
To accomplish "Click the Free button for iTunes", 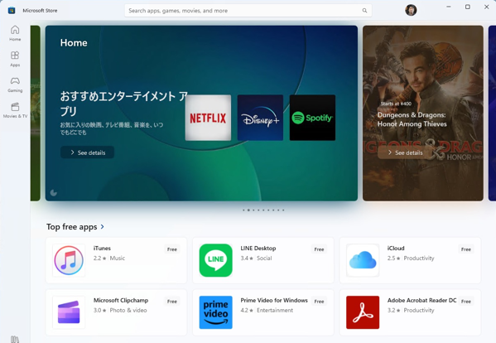I will point(171,249).
